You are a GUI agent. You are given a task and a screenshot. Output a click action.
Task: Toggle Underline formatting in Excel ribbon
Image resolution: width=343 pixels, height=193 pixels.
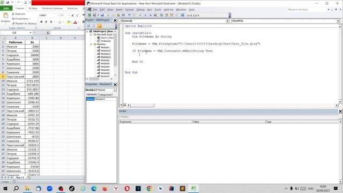coord(51,22)
